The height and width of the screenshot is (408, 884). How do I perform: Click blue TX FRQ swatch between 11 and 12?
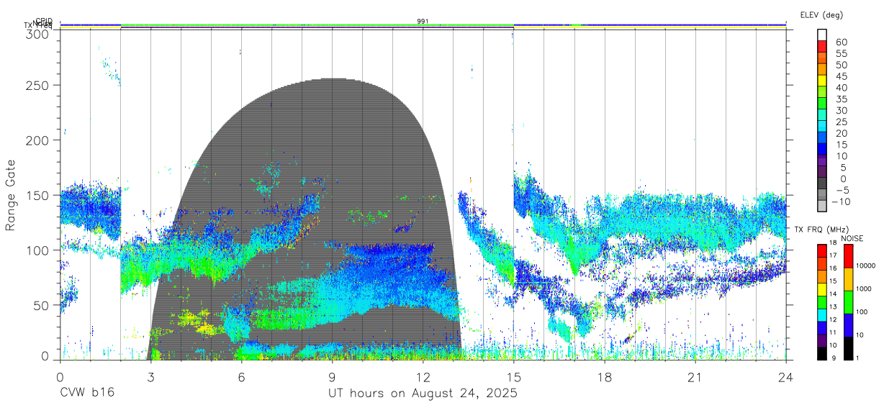click(822, 327)
